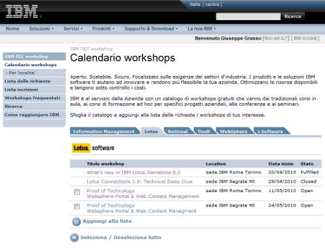Switch to the Rational tab
Image resolution: width=325 pixels, height=250 pixels.
point(177,131)
